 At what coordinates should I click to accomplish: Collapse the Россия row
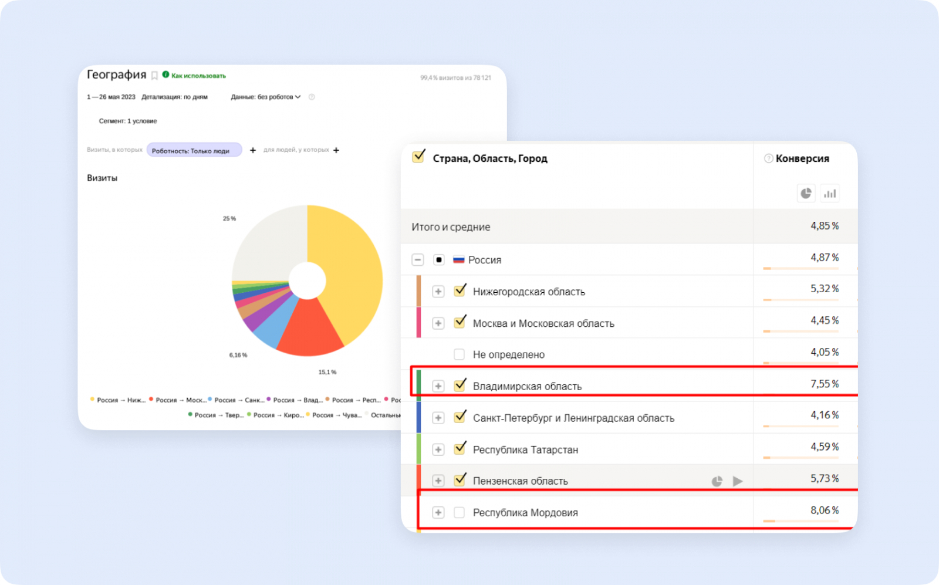418,260
